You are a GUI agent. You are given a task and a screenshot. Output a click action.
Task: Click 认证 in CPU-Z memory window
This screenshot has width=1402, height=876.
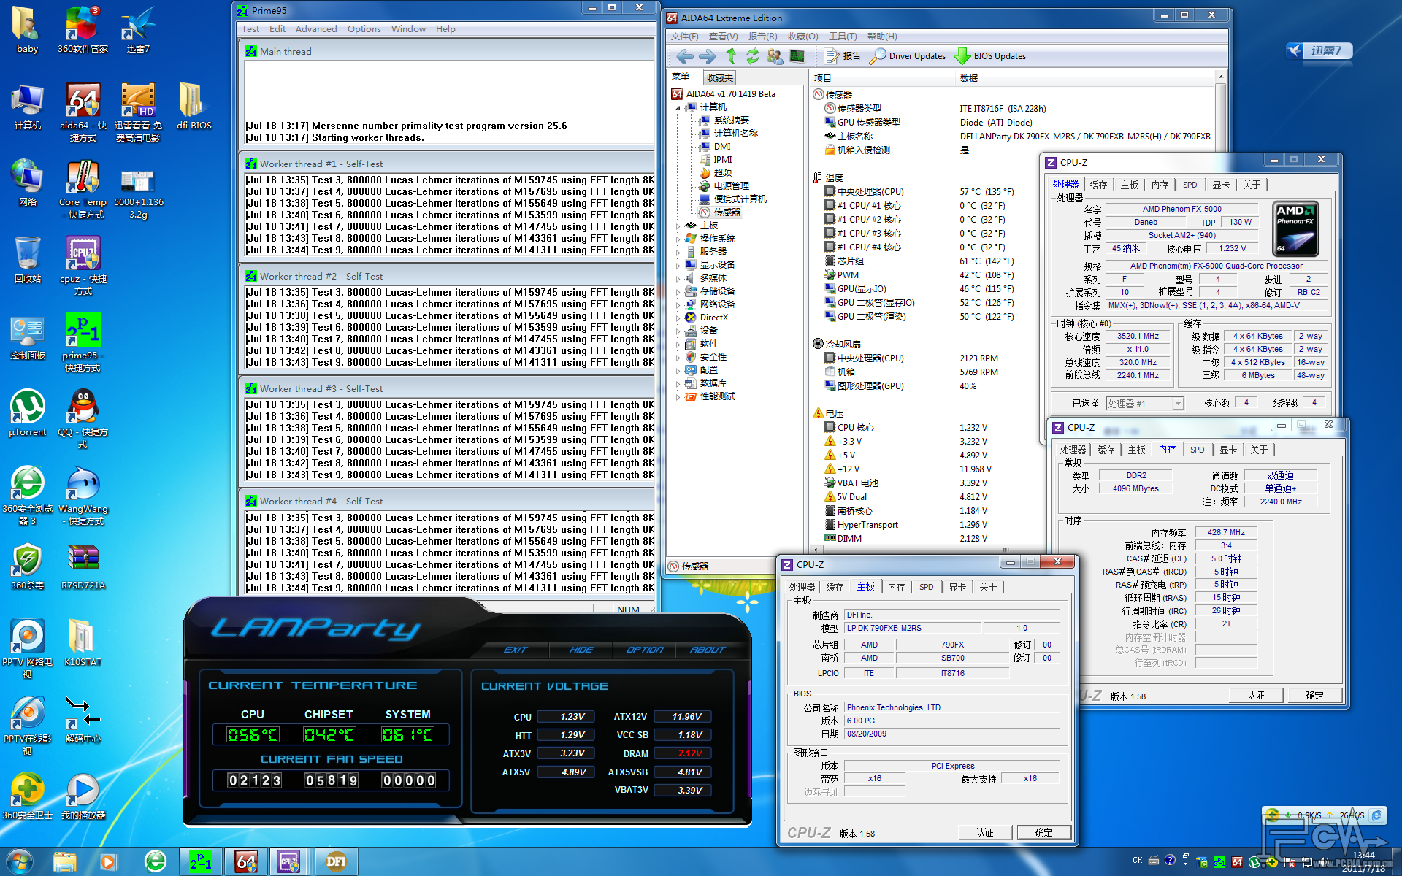coord(1255,695)
